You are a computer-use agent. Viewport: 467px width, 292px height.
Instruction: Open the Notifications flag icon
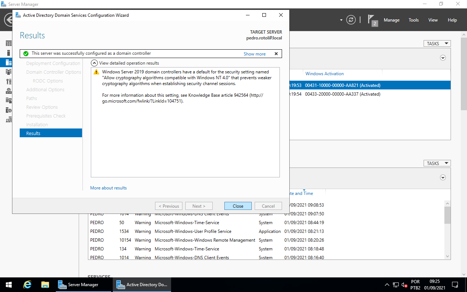tap(371, 20)
